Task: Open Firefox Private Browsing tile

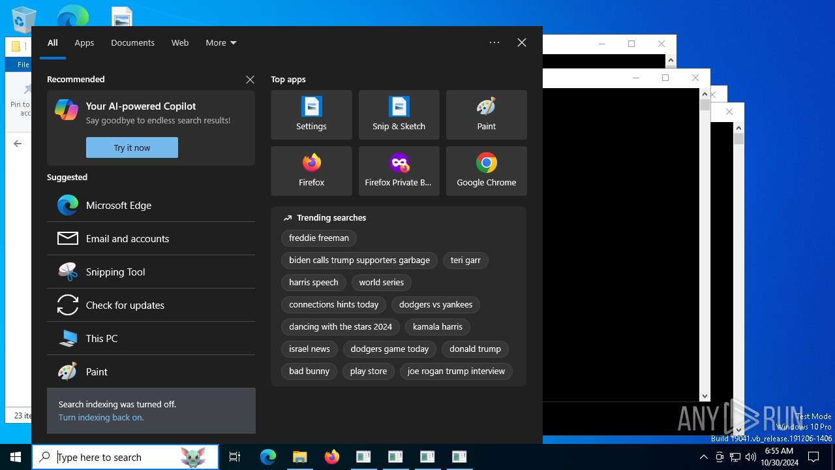Action: pos(399,171)
